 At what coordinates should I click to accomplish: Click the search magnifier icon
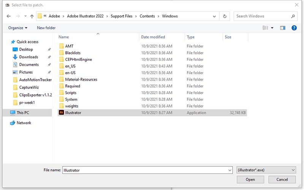click(293, 16)
